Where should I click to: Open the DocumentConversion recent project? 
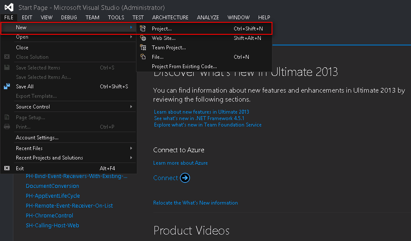click(53, 186)
